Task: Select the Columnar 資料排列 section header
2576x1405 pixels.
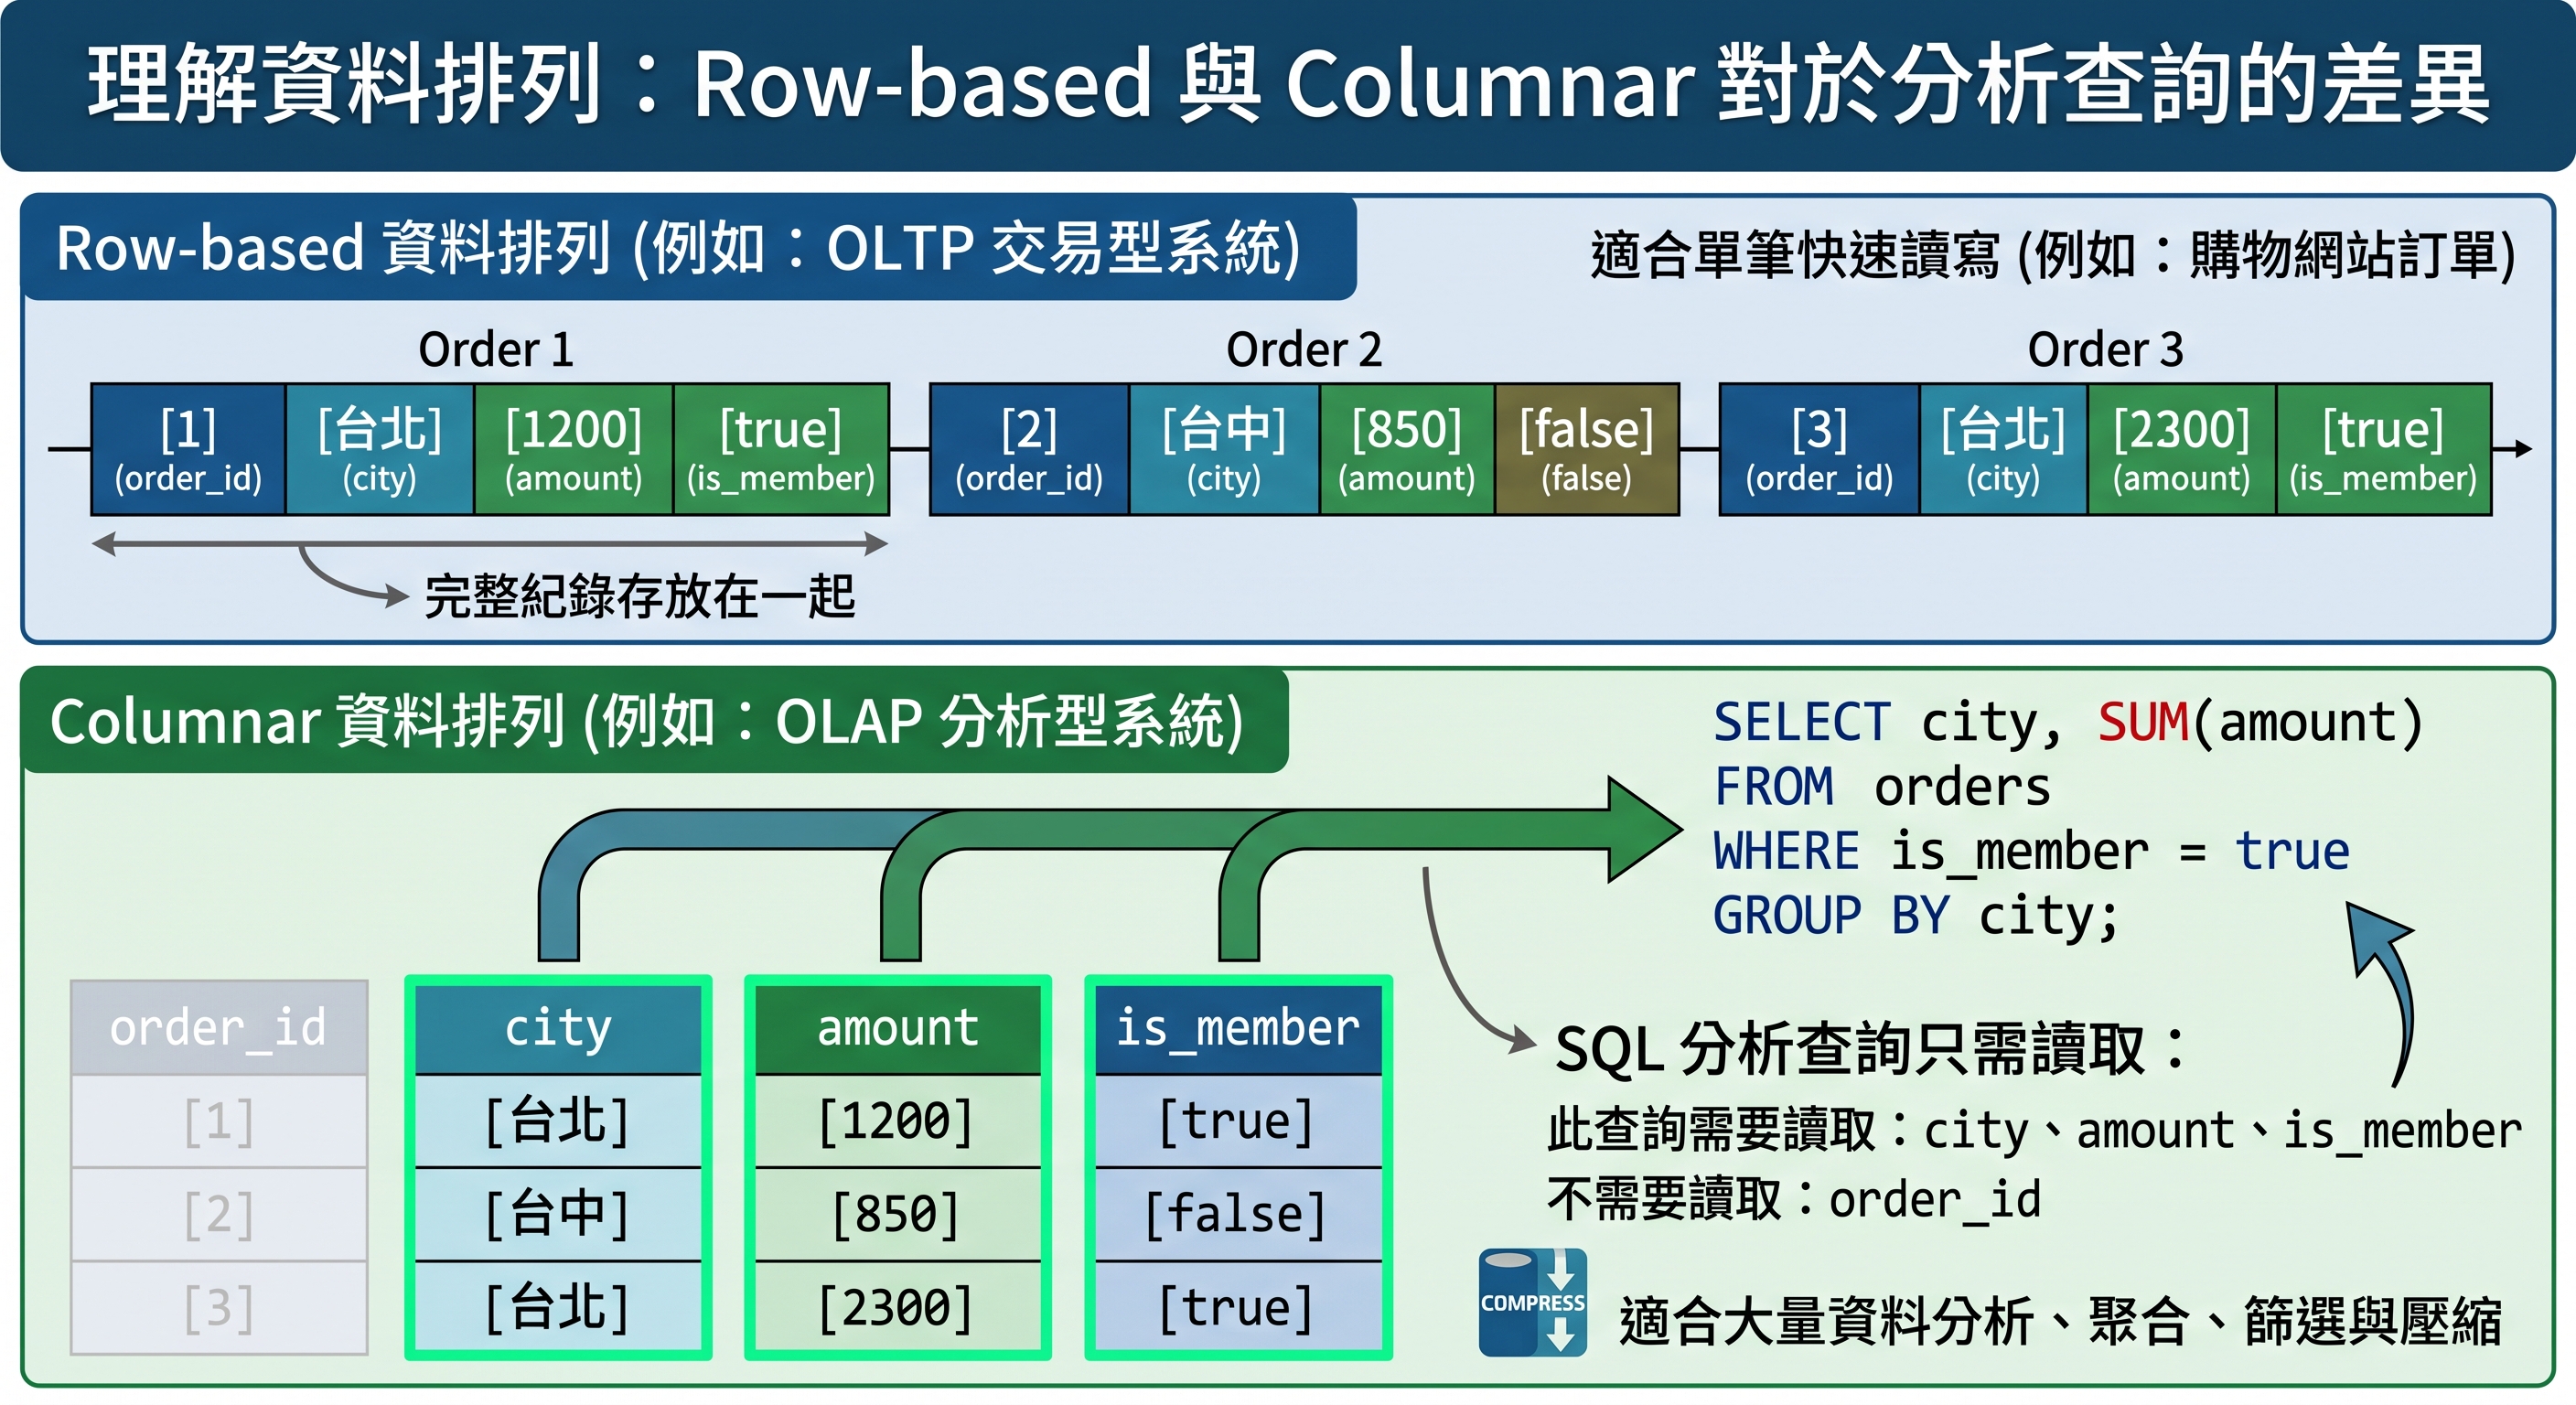Action: coord(655,721)
